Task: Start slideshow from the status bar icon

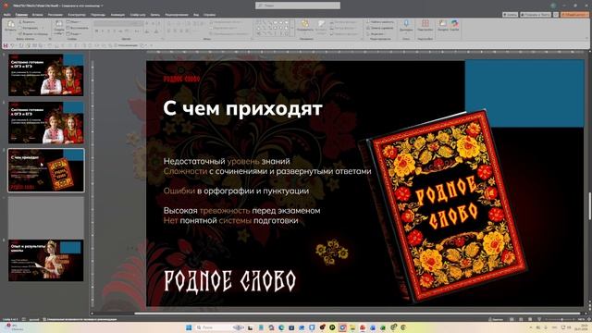Action: [x=539, y=319]
